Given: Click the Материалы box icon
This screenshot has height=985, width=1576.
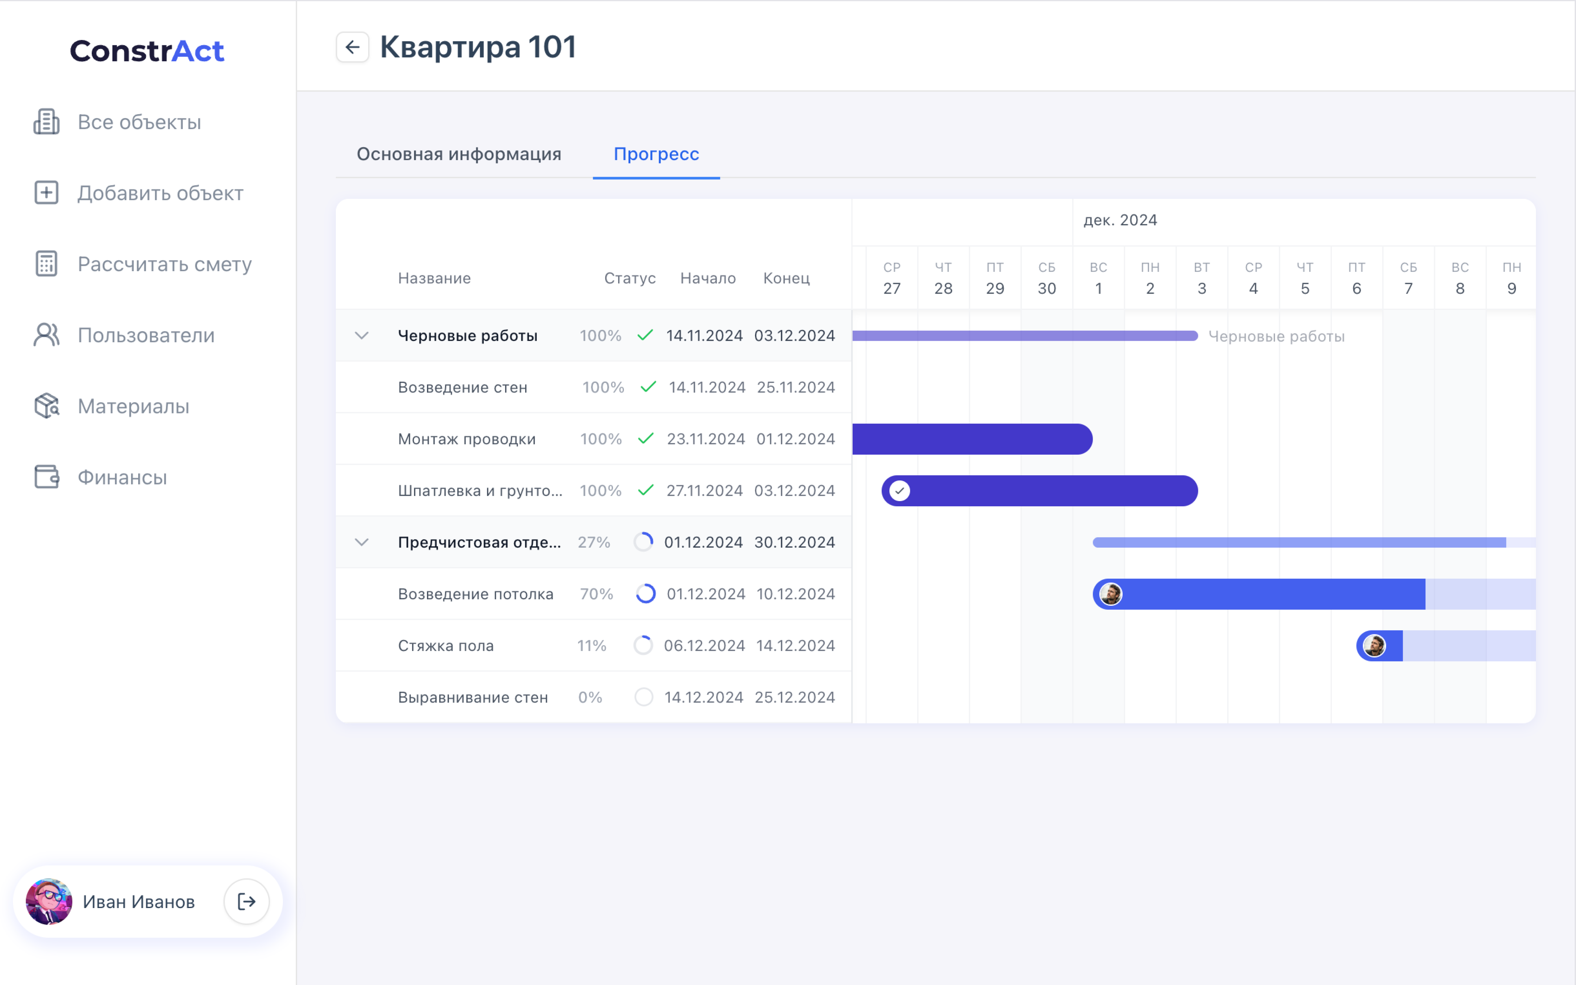Looking at the screenshot, I should [46, 406].
